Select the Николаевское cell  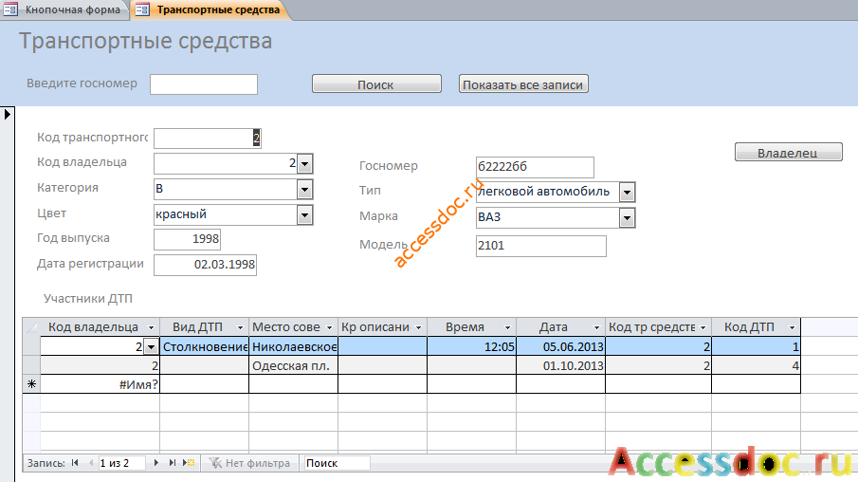pyautogui.click(x=294, y=346)
